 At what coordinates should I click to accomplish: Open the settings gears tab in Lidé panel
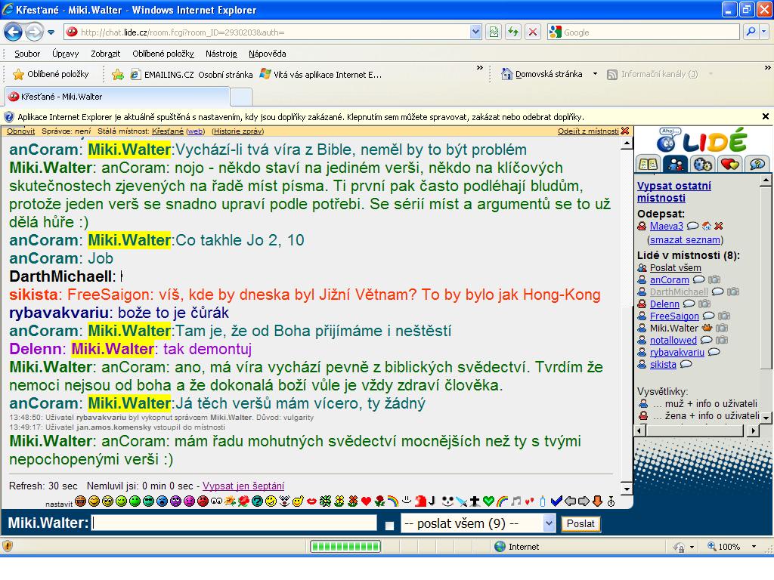click(702, 164)
